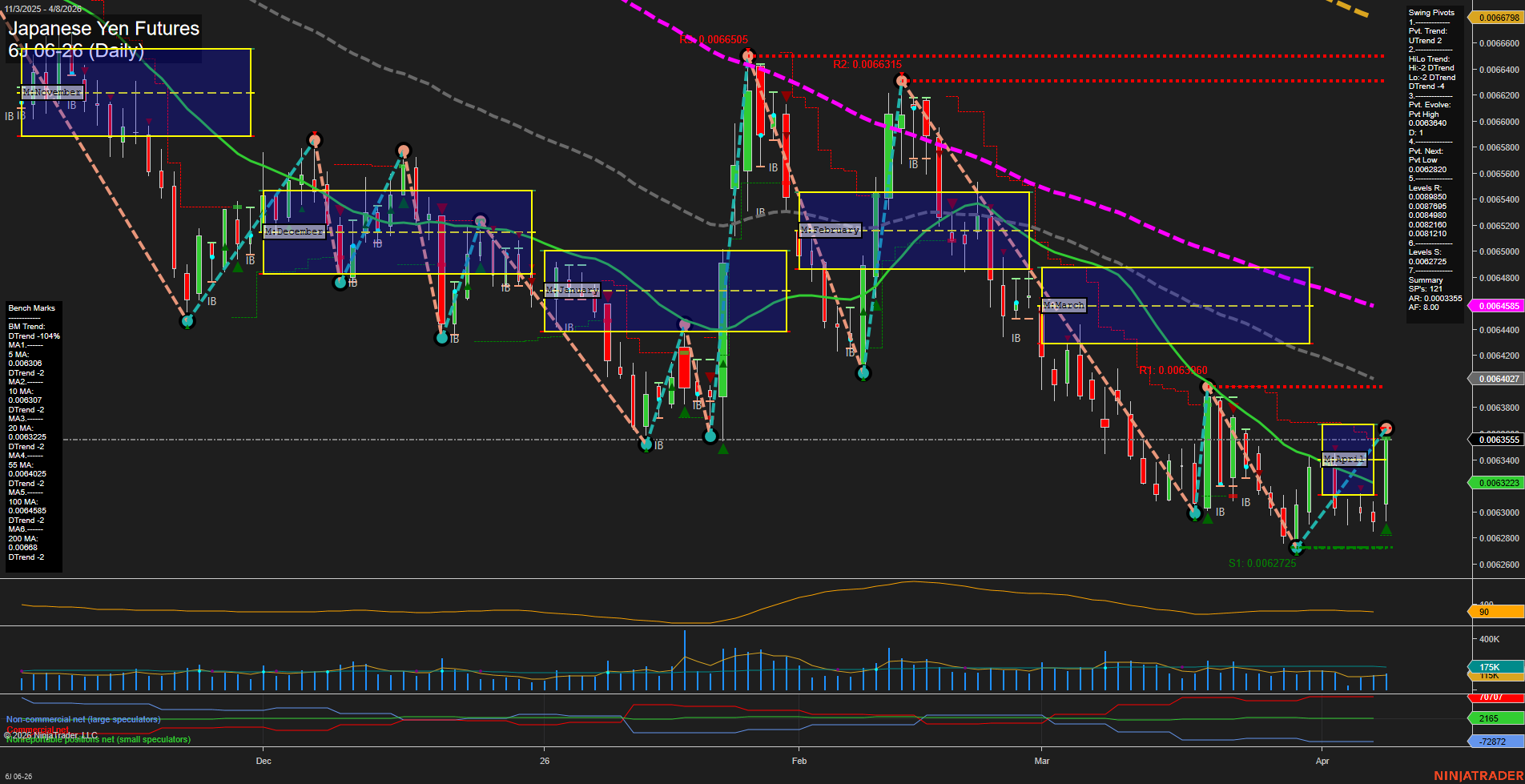Select the S1: 0.0062725 support label
Screen dimensions: 1525x784
pos(1263,563)
